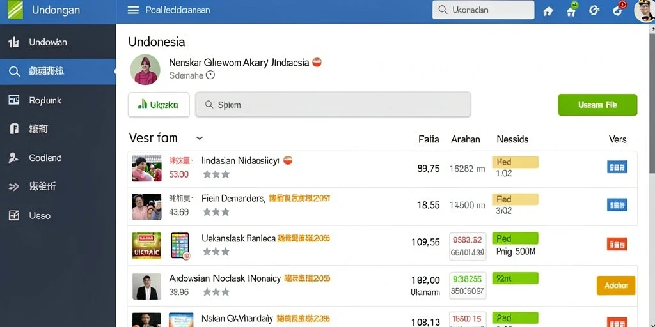Click the clock icon next to Sdemahe
Image resolution: width=655 pixels, height=327 pixels.
pyautogui.click(x=210, y=75)
